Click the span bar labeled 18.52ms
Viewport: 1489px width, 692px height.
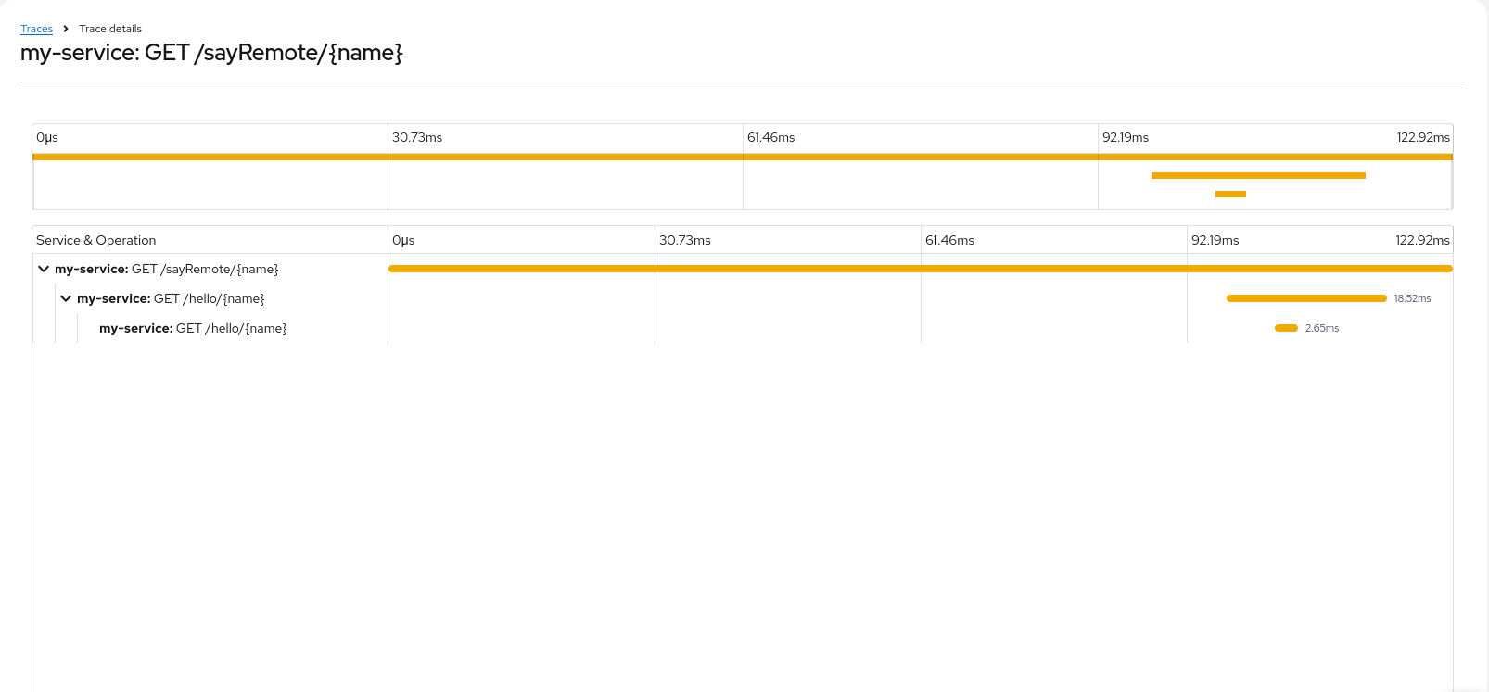click(x=1305, y=298)
